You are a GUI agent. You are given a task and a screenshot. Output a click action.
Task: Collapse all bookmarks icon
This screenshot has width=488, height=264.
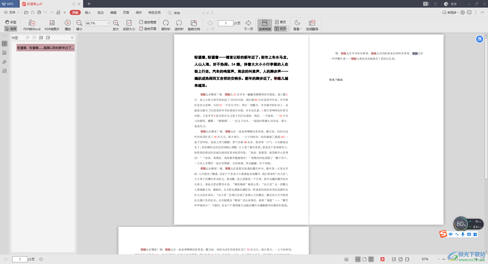(34, 38)
